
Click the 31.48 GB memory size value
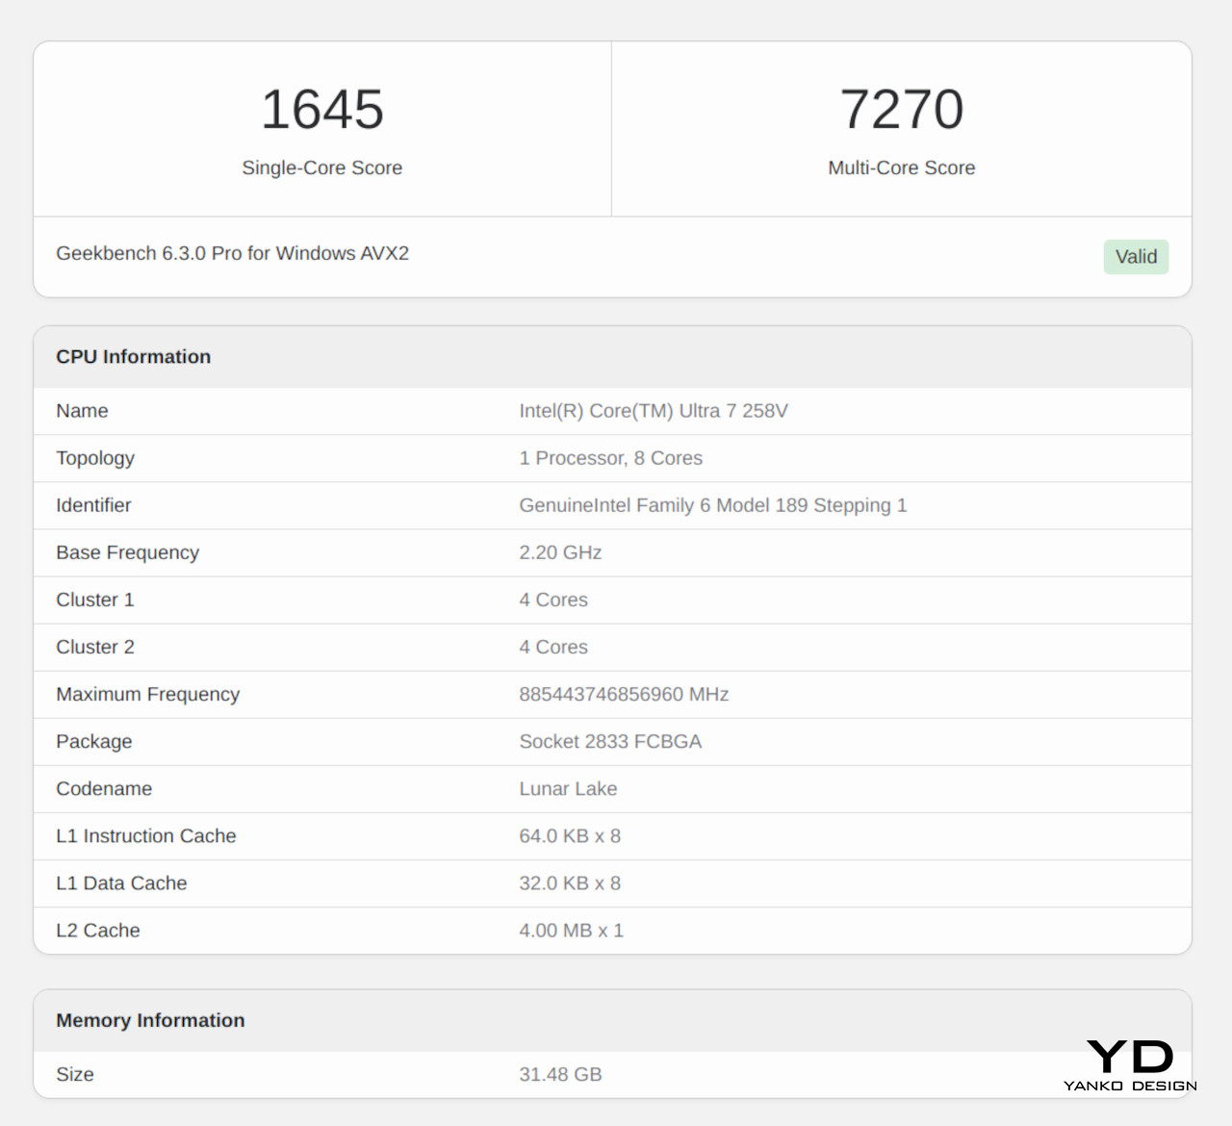[560, 1074]
